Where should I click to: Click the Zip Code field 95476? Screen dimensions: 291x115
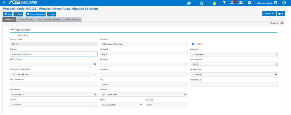coord(166,105)
